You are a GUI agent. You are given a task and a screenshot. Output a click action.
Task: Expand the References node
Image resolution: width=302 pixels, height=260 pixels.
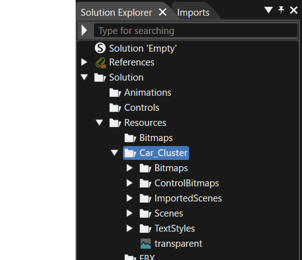click(84, 62)
